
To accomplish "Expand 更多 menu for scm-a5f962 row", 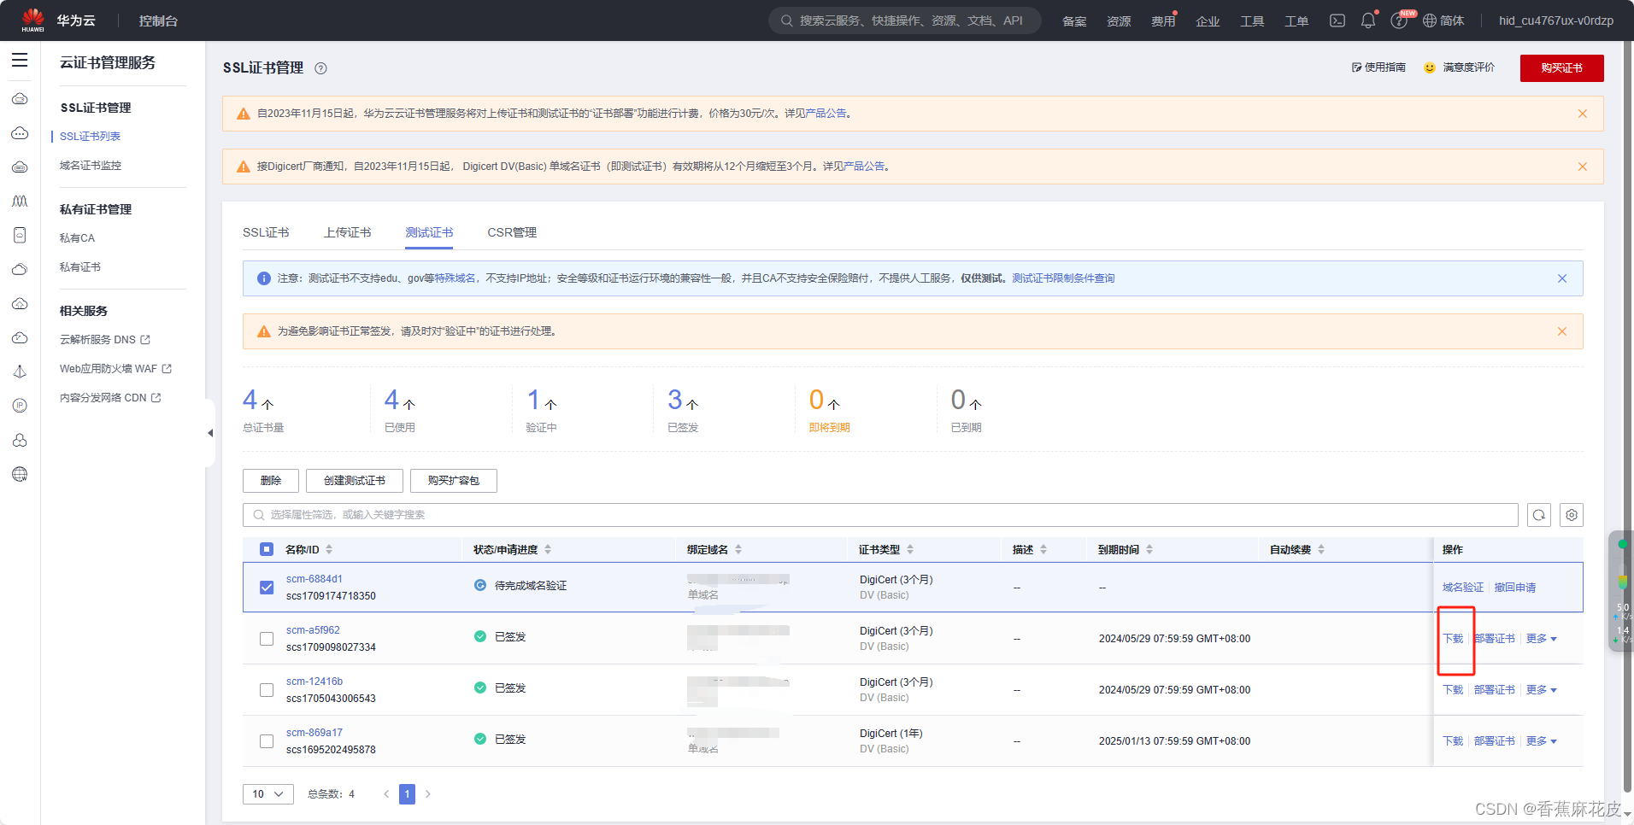I will [1541, 639].
